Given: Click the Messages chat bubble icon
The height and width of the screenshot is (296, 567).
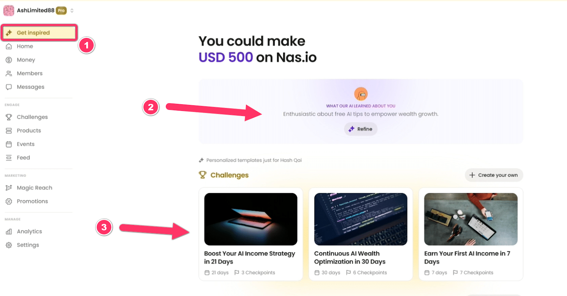Looking at the screenshot, I should [9, 87].
